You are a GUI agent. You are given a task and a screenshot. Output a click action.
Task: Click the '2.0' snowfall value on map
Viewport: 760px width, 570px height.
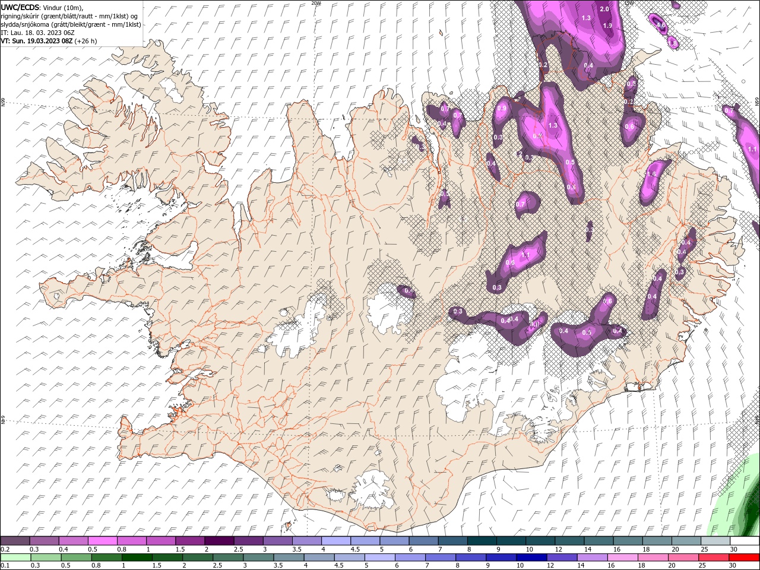(605, 9)
